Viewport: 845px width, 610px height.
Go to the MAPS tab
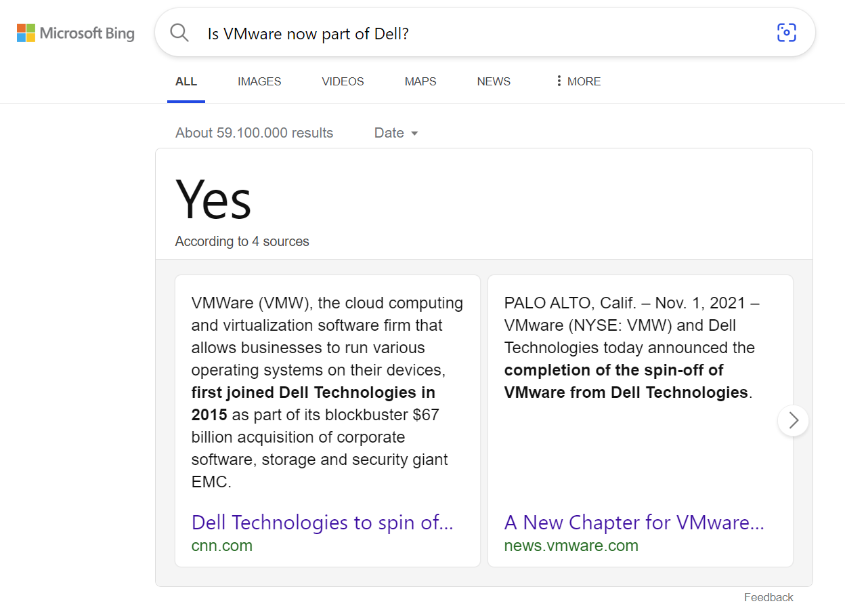coord(420,81)
